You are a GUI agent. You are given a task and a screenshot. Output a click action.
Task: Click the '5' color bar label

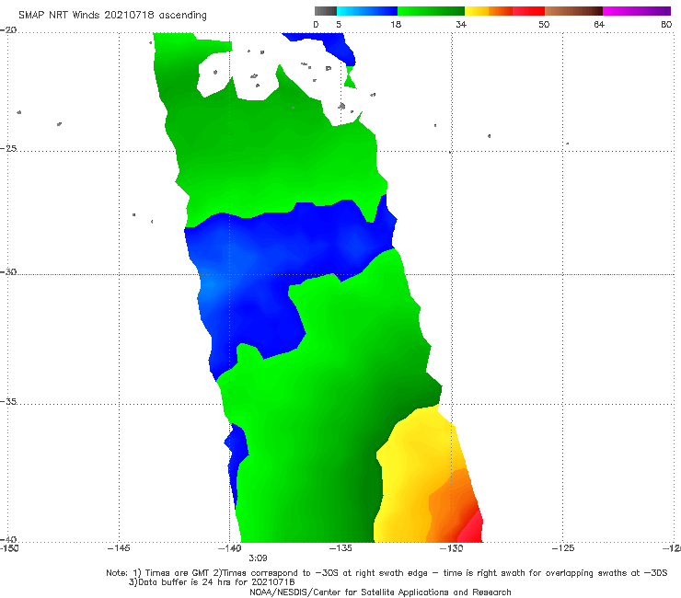pyautogui.click(x=339, y=24)
